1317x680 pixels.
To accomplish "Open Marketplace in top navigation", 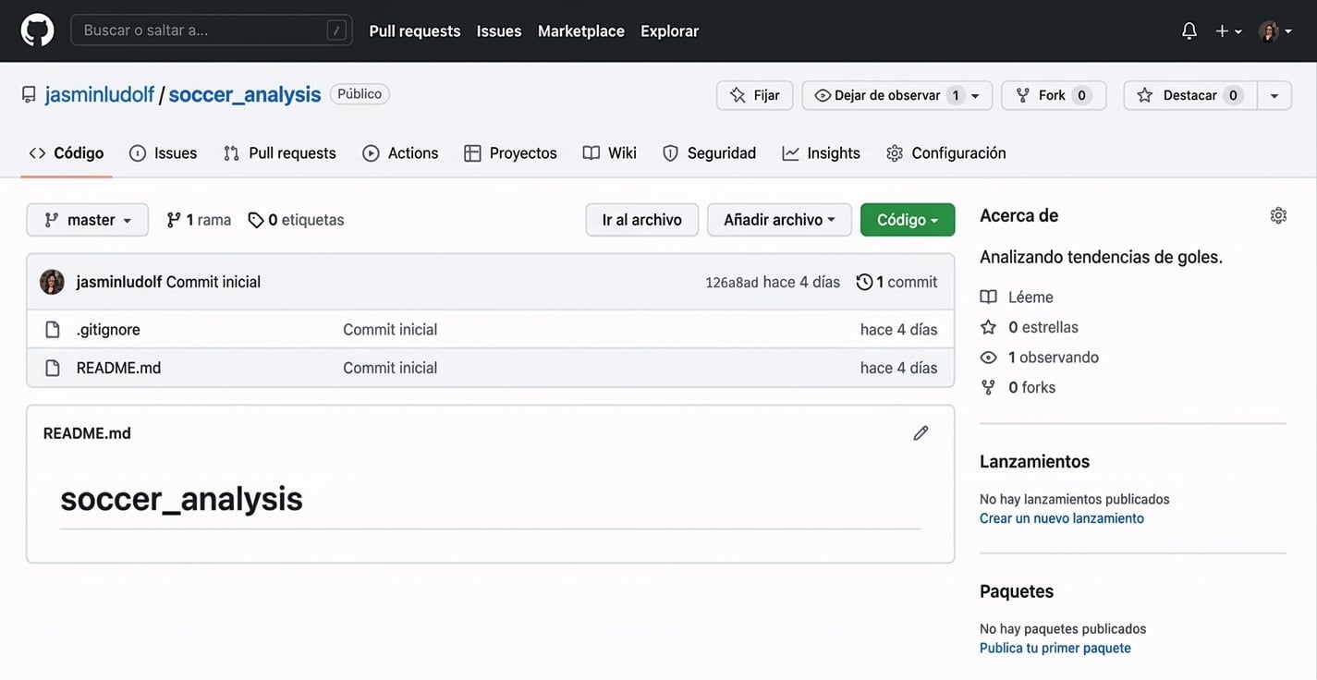I will (x=581, y=30).
